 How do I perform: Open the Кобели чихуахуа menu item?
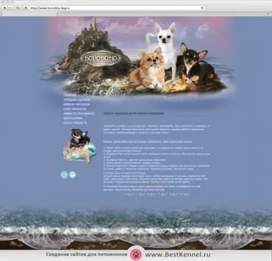pyautogui.click(x=76, y=105)
